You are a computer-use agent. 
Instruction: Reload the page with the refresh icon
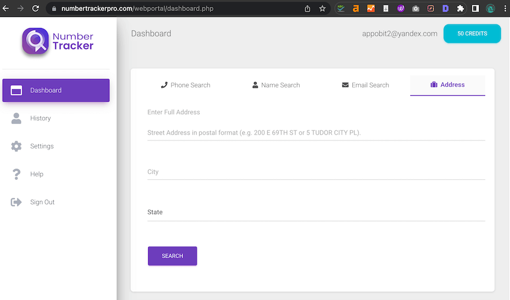tap(36, 8)
